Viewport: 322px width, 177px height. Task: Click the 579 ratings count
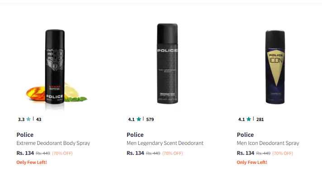tap(150, 119)
